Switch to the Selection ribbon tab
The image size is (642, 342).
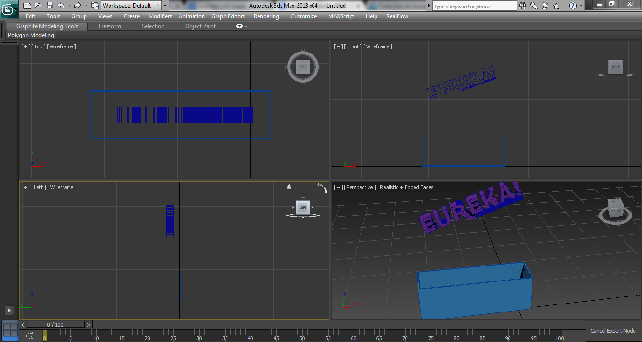153,26
